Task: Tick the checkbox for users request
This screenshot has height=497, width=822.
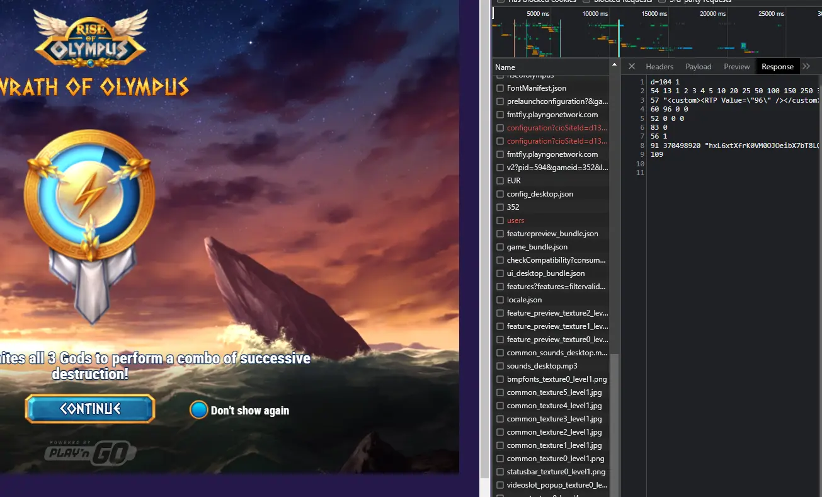Action: click(x=500, y=220)
